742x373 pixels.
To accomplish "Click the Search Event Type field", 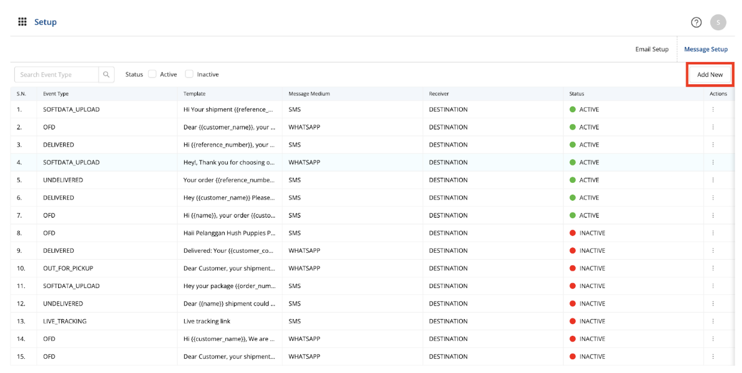I will 56,74.
